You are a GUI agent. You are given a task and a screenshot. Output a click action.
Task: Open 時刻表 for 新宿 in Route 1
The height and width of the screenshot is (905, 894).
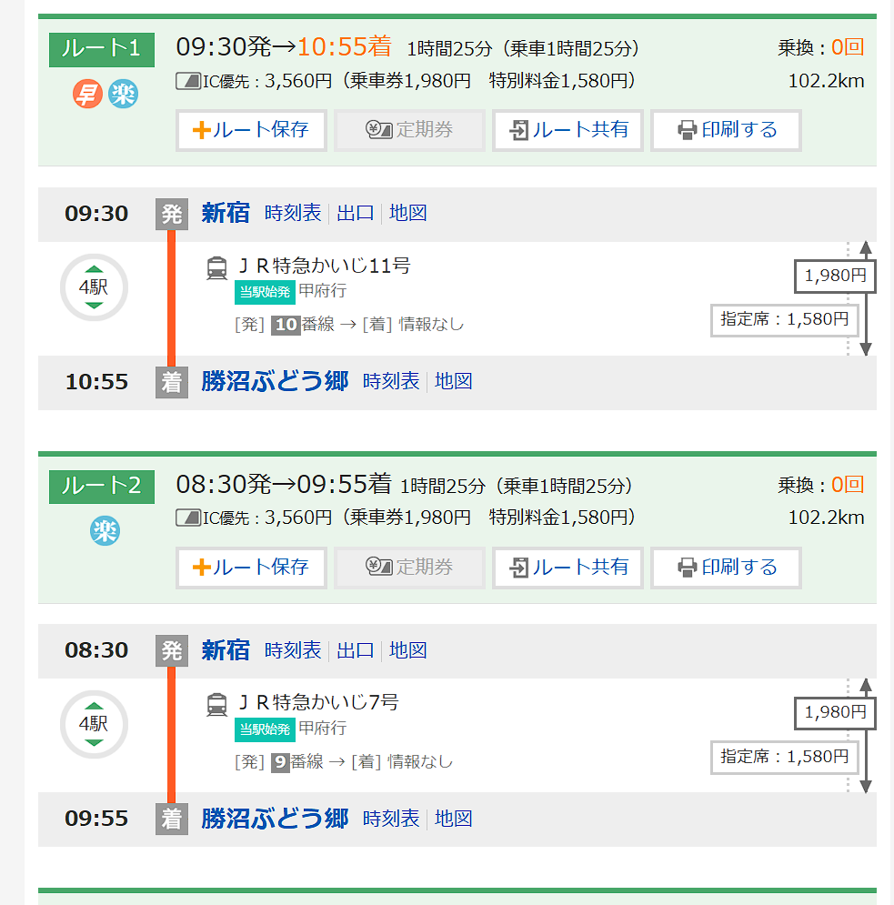pos(293,214)
